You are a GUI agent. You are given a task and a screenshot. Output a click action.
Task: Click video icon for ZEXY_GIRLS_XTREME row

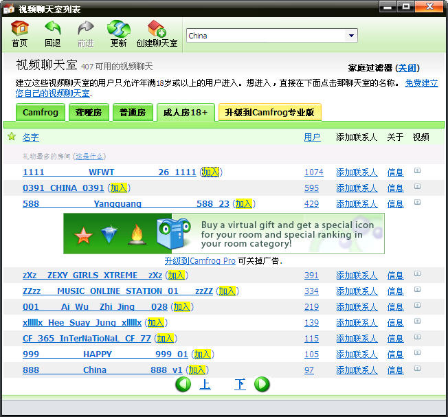tap(417, 273)
